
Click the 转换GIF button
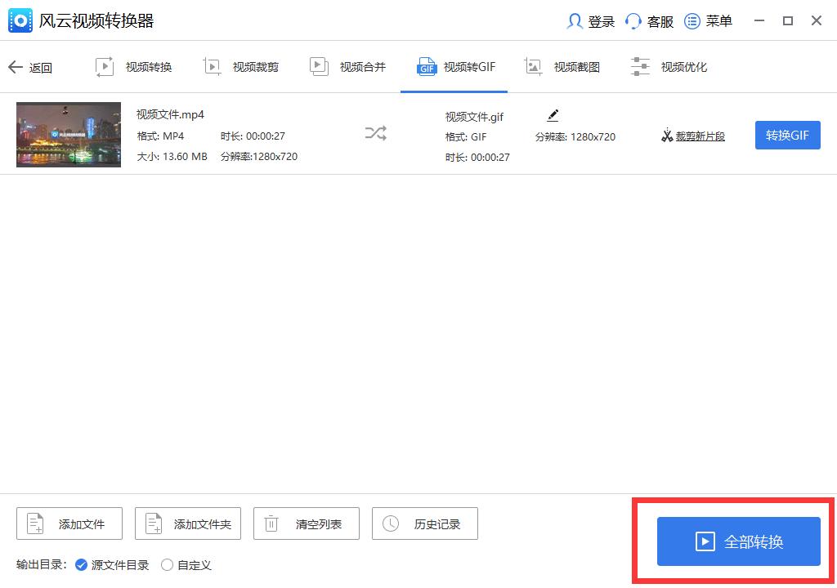tap(787, 135)
